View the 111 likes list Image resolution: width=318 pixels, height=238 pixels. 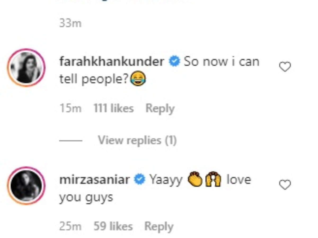[113, 108]
